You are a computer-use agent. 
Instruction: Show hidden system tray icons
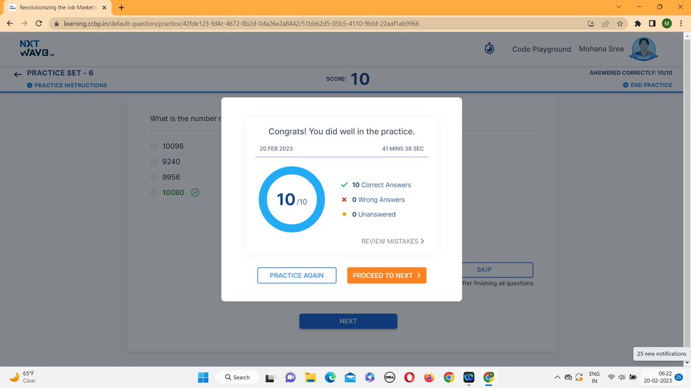point(557,378)
